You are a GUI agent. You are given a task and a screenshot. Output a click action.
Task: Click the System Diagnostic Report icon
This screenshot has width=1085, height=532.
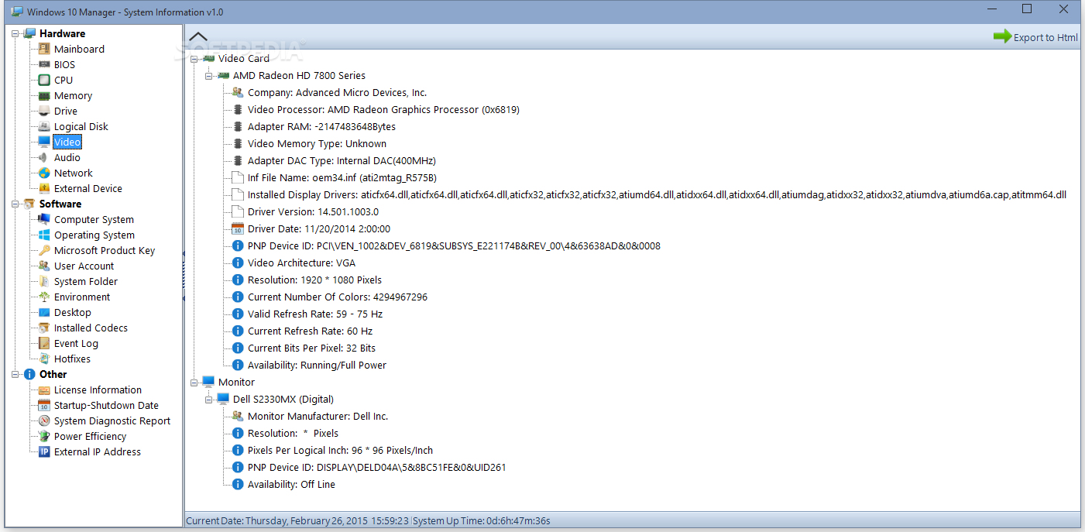(44, 420)
